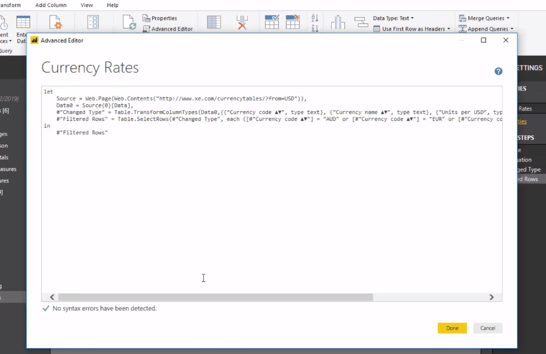Open the View ribbon tab
The height and width of the screenshot is (354, 546).
tap(87, 5)
